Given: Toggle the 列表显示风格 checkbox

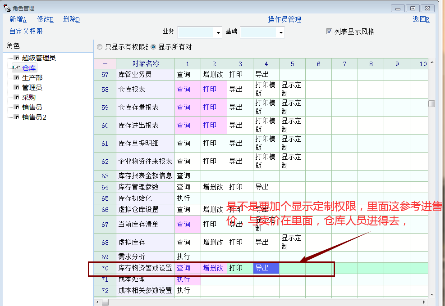Looking at the screenshot, I should [330, 31].
